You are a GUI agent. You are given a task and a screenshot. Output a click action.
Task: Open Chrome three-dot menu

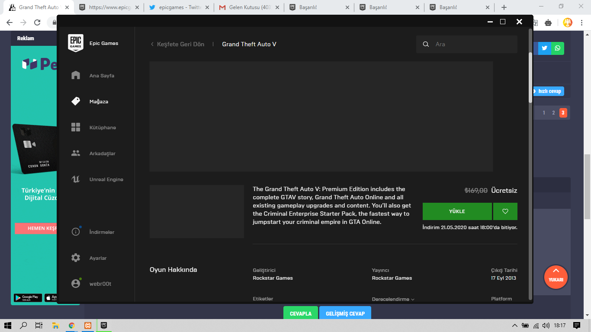[581, 22]
